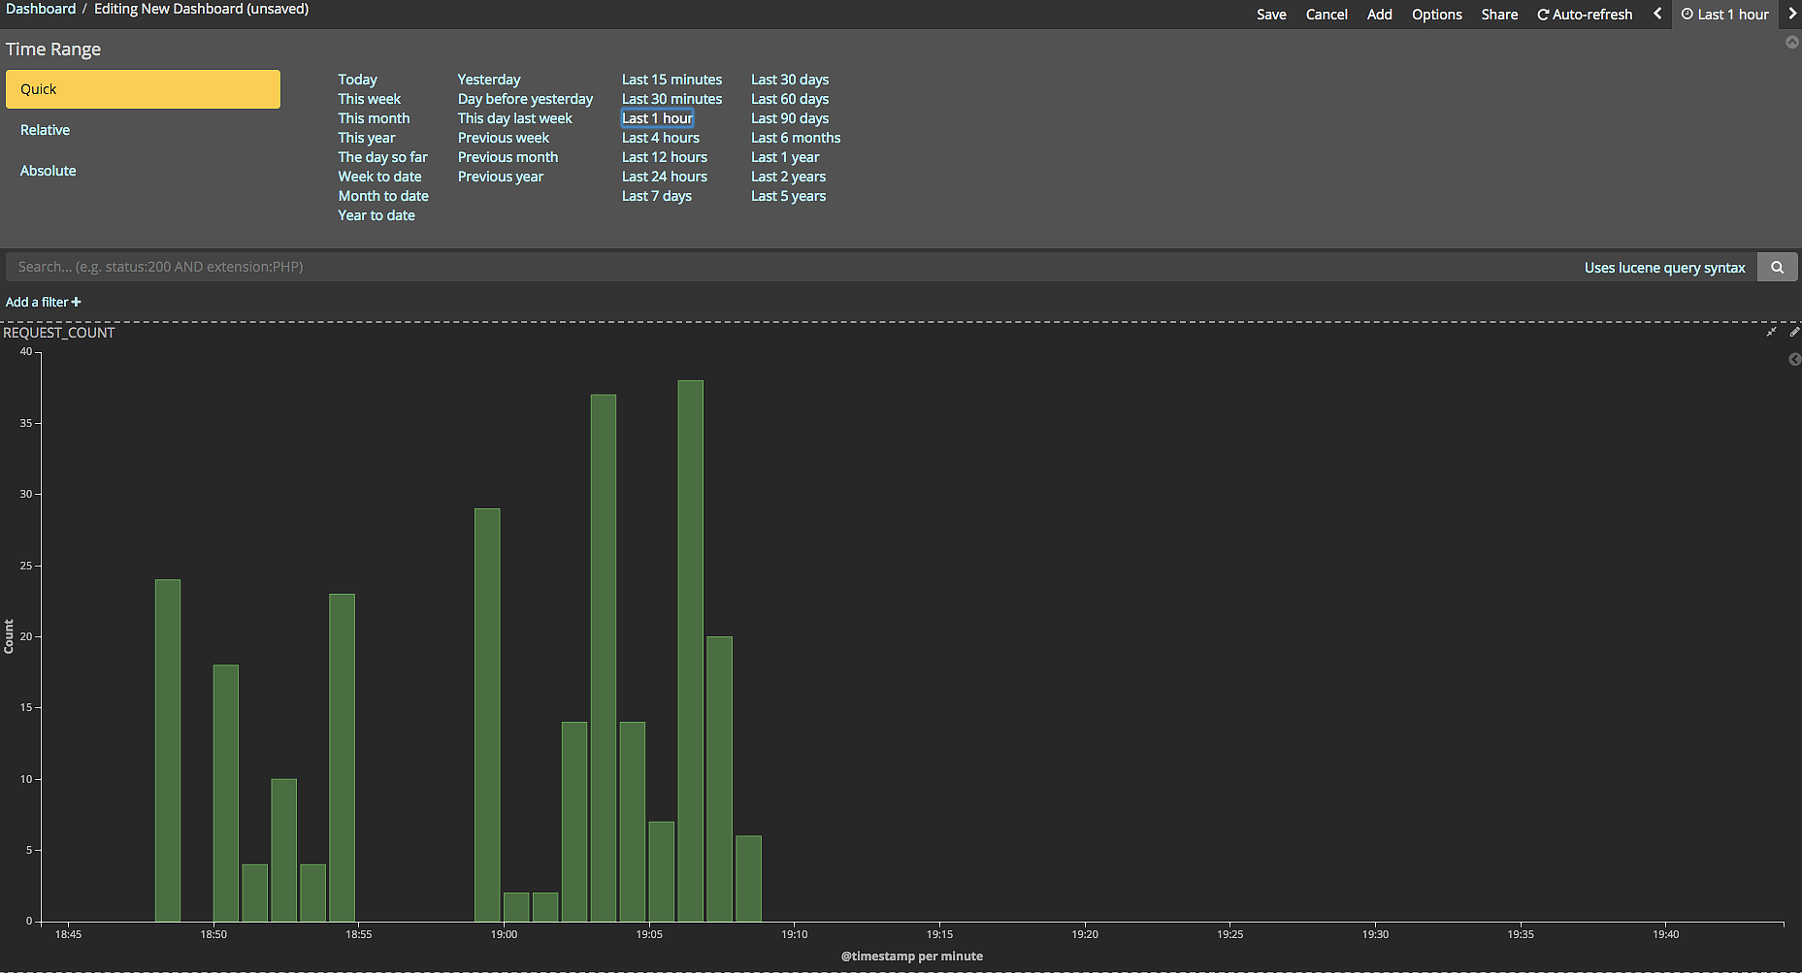Image resolution: width=1802 pixels, height=973 pixels.
Task: Open the Options menu in top bar
Action: 1436,15
